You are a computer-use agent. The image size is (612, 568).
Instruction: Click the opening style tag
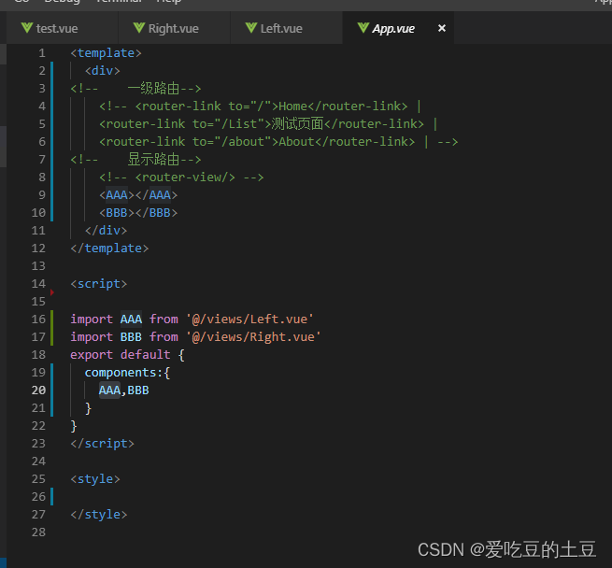tap(95, 479)
